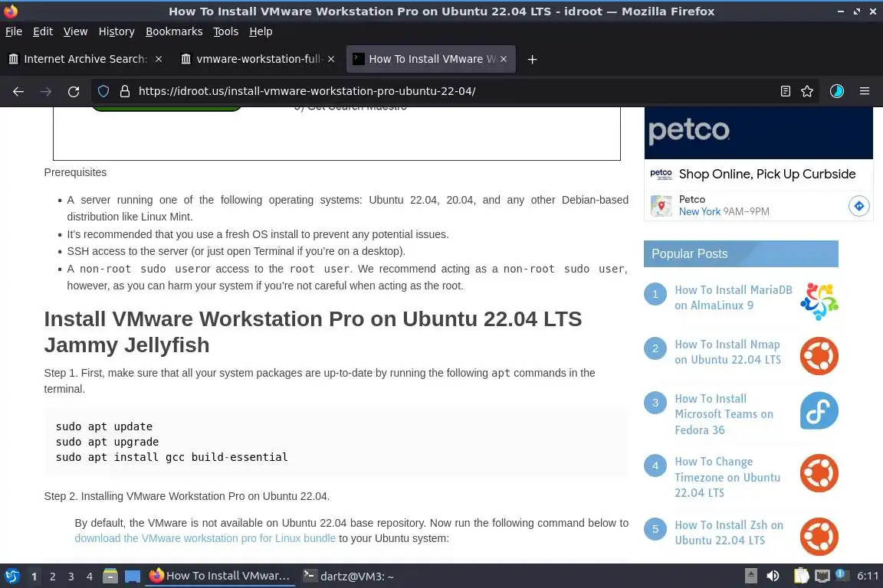
Task: Open How To Install Zsh on Ubuntu link
Action: pos(729,533)
